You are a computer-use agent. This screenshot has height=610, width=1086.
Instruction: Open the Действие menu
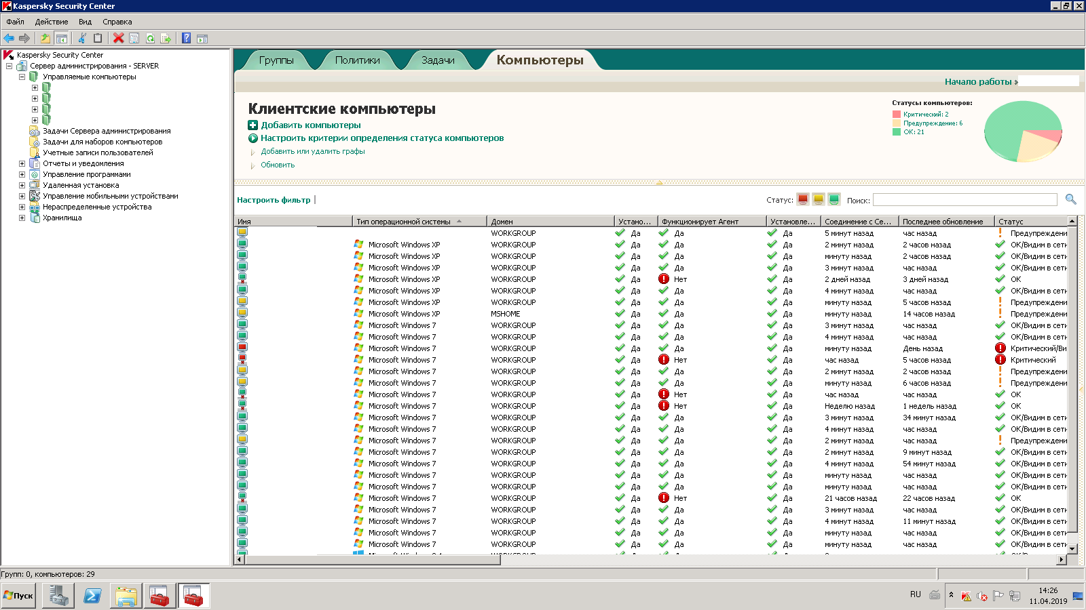[x=51, y=22]
